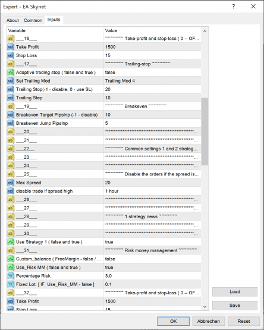Click the boolean icon for Use_Risk MM
This screenshot has width=264, height=330.
11,268
